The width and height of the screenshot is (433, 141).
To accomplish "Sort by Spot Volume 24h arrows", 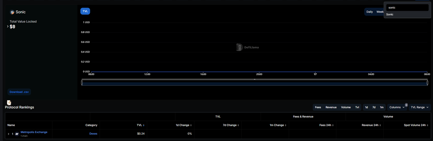I will [428, 125].
